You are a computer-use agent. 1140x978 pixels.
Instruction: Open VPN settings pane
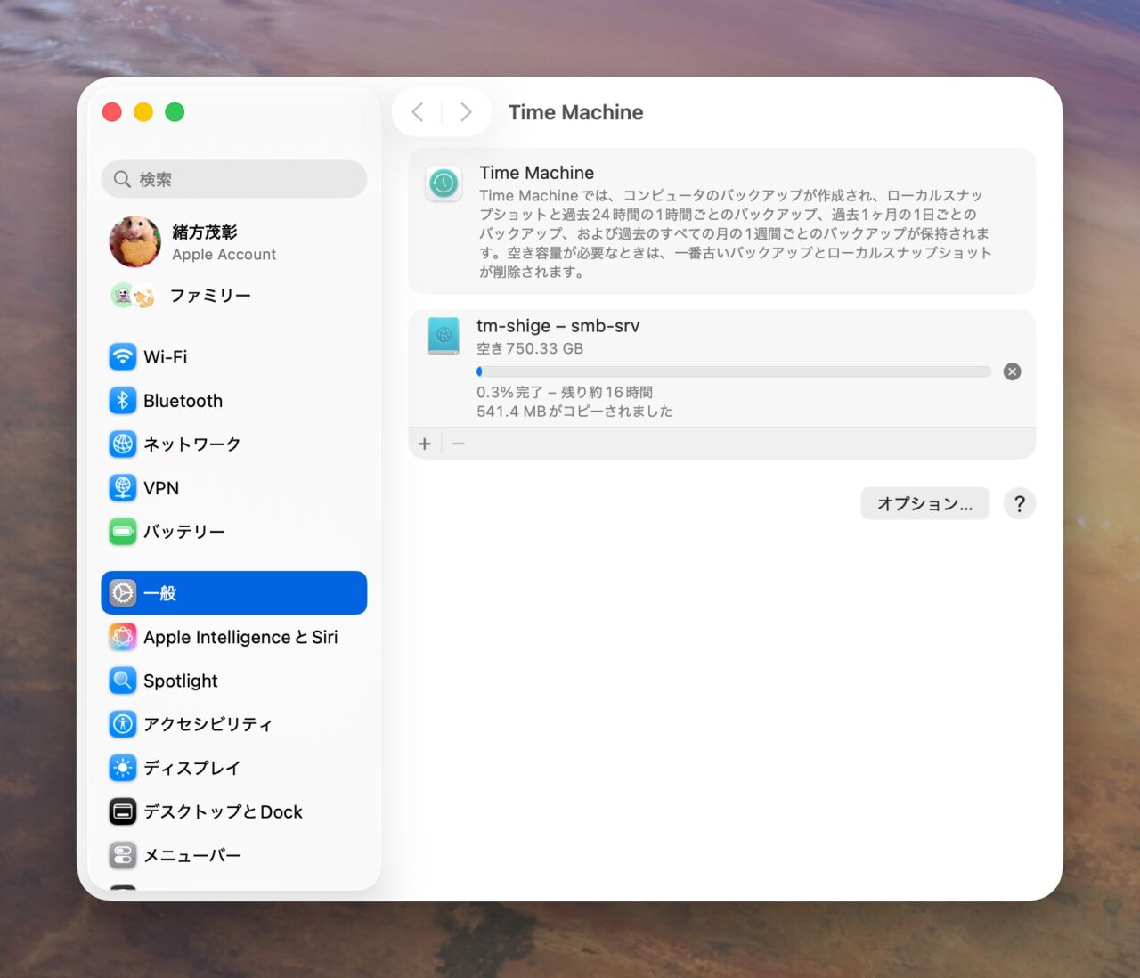coord(234,488)
